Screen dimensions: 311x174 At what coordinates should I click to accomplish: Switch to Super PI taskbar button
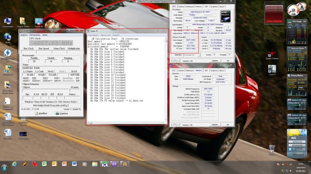tap(104, 164)
